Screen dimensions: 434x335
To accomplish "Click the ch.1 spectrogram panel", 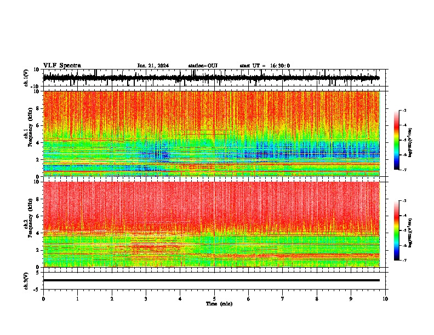I will click(x=212, y=134).
